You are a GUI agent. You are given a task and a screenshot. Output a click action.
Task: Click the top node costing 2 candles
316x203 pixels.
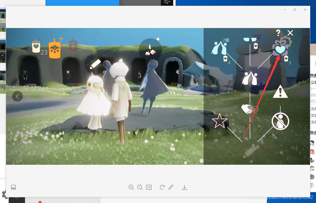point(250,39)
